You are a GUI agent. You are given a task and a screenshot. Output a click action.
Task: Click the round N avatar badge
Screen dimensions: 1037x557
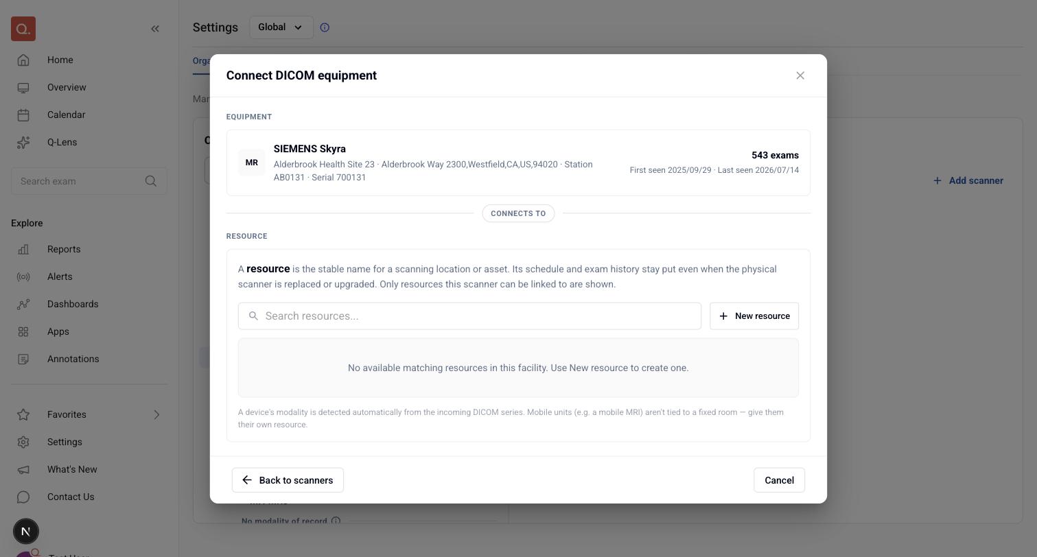click(x=26, y=532)
